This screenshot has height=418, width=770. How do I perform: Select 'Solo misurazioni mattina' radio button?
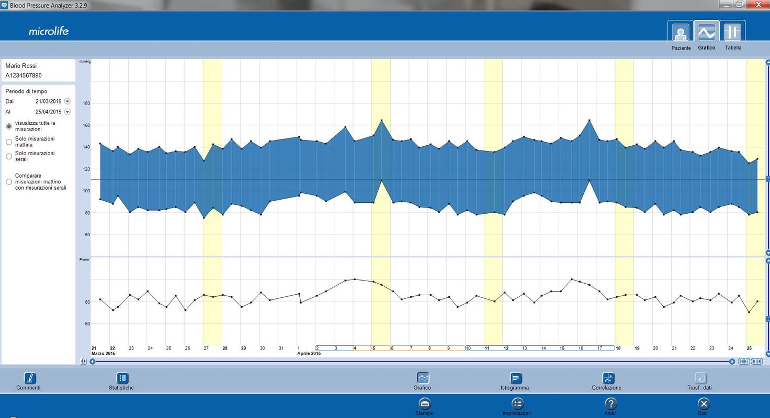(9, 142)
